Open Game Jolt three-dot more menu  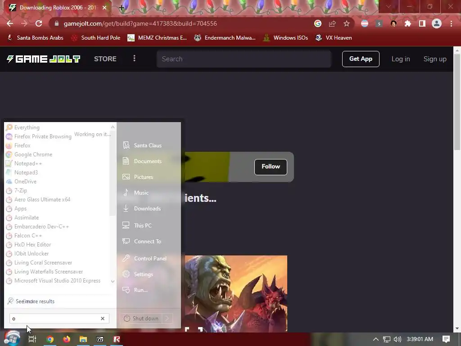tap(134, 58)
